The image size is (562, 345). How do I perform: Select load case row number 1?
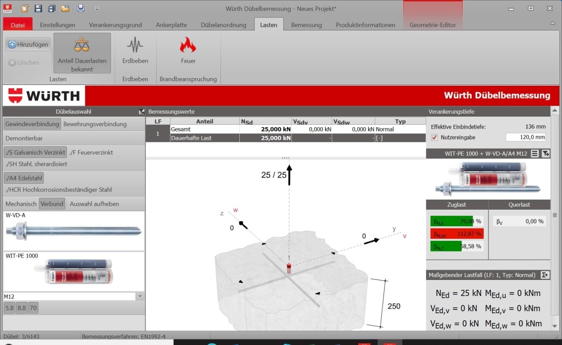click(x=158, y=134)
